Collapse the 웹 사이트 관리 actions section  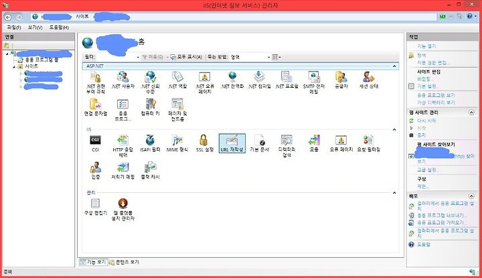click(471, 113)
